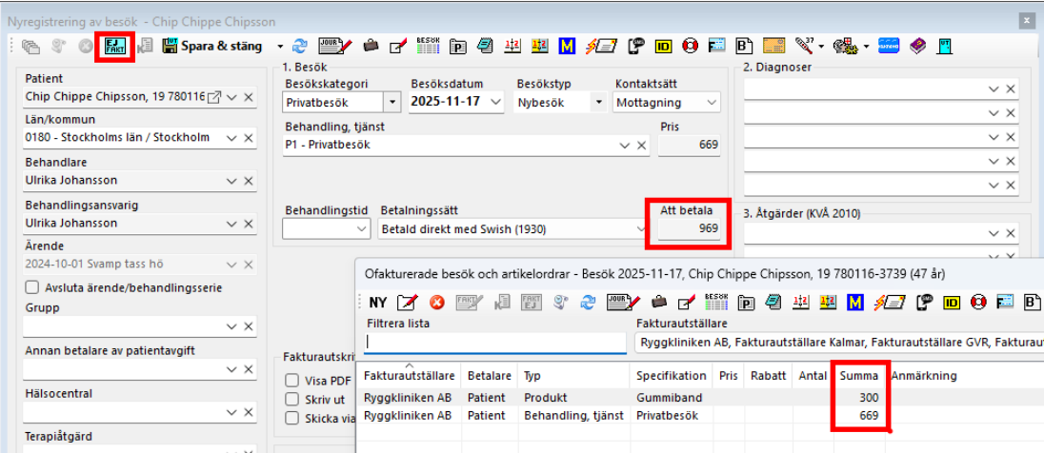This screenshot has width=1044, height=453.
Task: Tick the Visa PDF checkbox
Action: 294,380
